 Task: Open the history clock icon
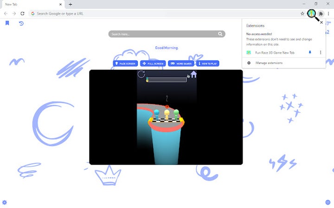coord(21,23)
